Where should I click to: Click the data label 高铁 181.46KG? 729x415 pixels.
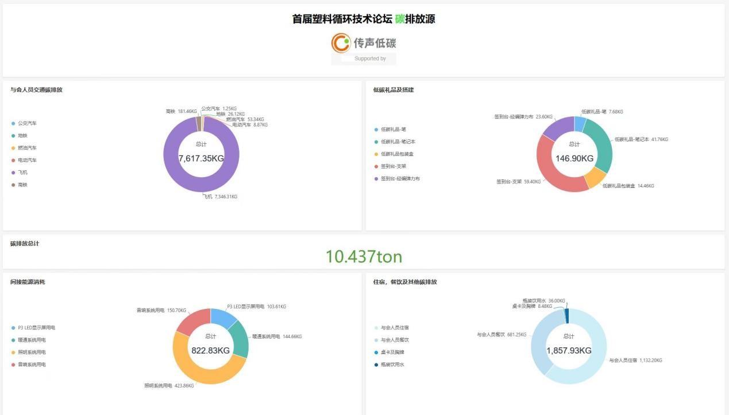tap(181, 111)
